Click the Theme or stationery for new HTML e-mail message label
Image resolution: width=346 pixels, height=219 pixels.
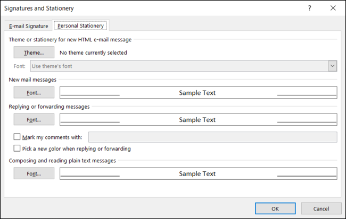70,40
